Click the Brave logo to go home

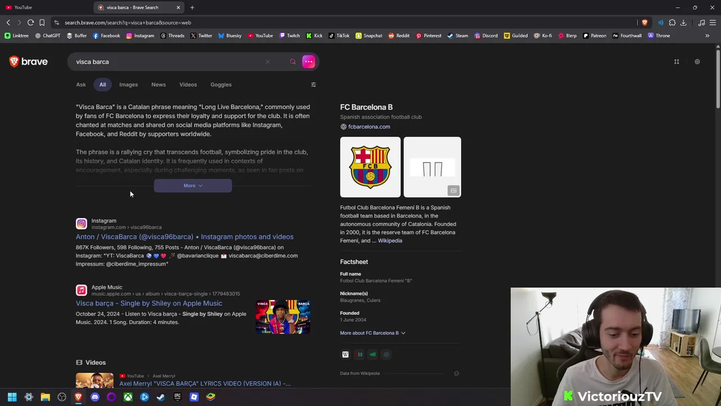29,61
